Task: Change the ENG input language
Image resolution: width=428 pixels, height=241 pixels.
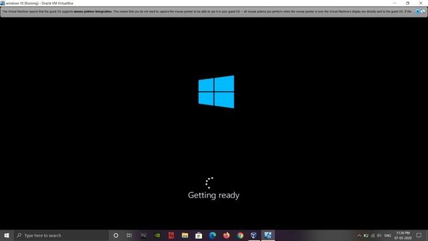Action: tap(388, 236)
